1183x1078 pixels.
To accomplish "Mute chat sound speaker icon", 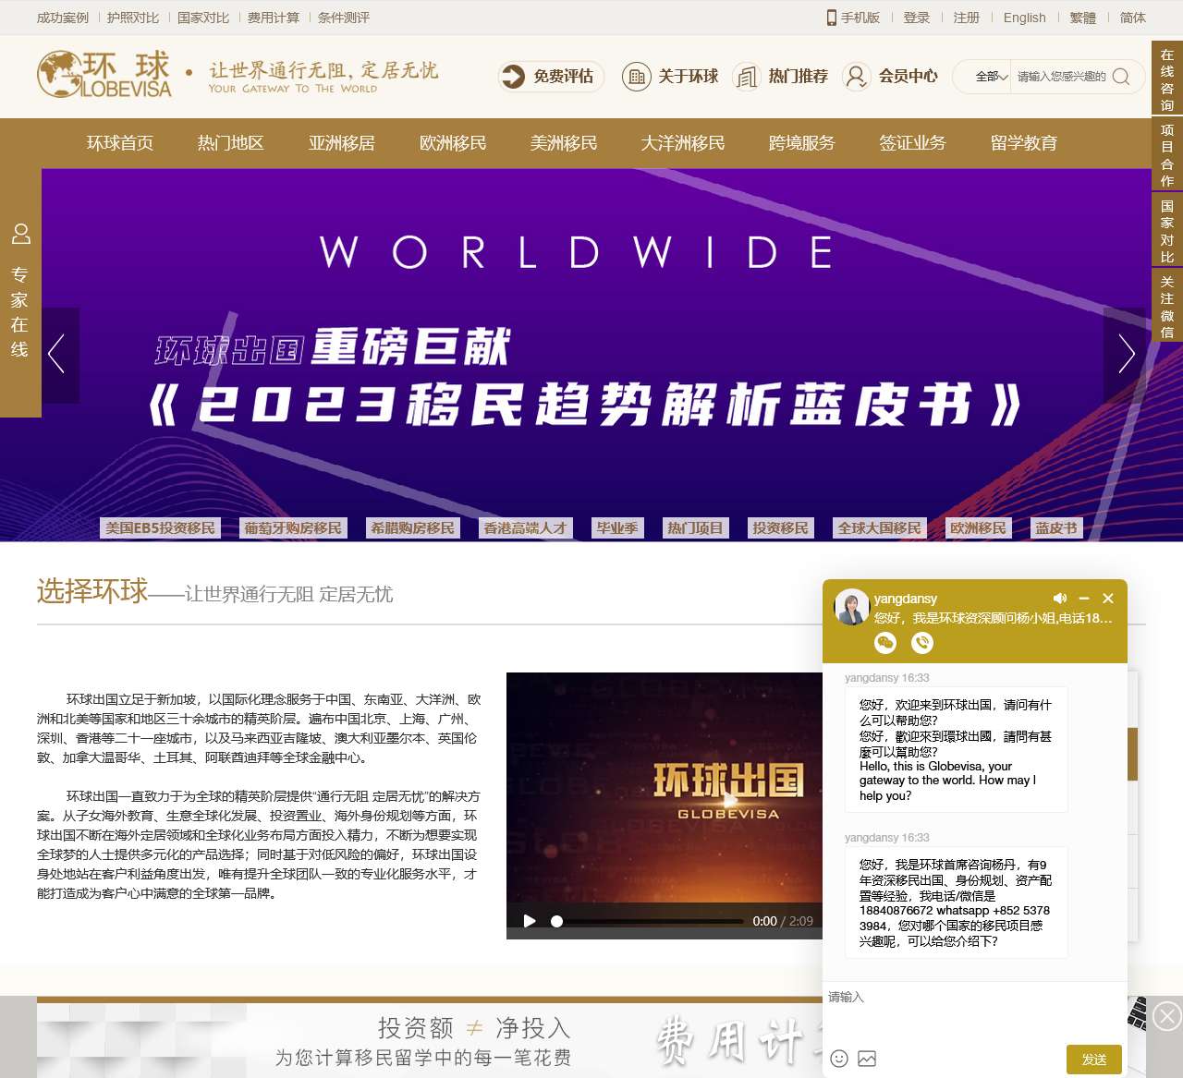I will tap(1059, 599).
